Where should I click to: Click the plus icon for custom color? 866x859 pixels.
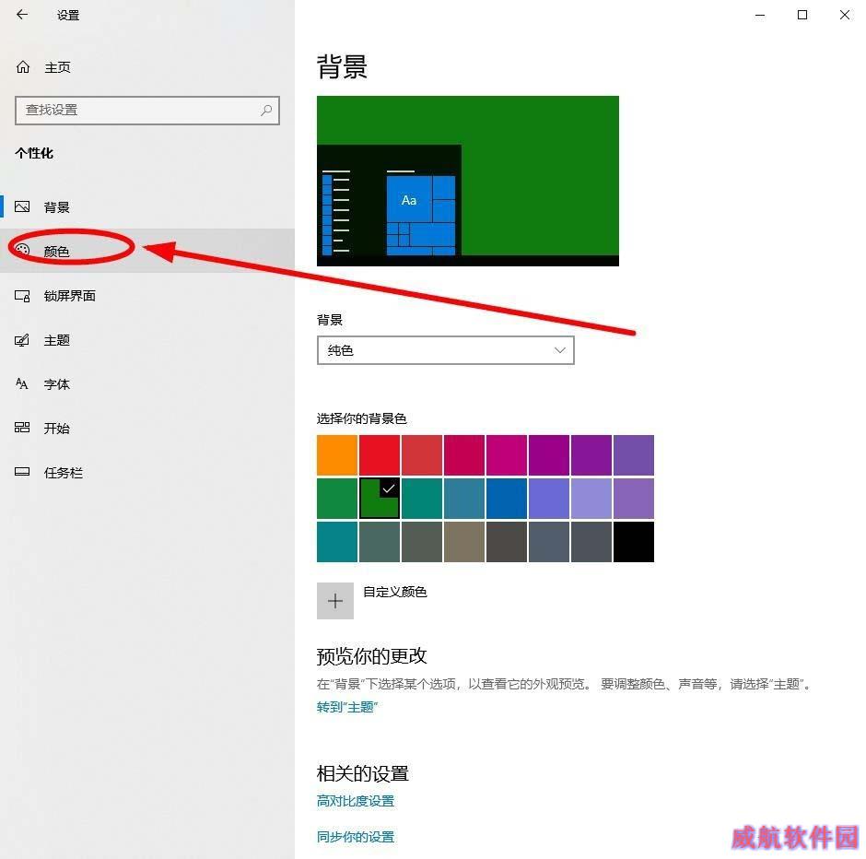(x=335, y=601)
